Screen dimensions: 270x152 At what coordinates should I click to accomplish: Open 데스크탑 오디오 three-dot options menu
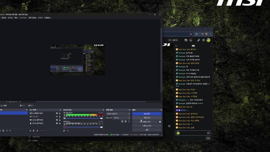point(65,115)
